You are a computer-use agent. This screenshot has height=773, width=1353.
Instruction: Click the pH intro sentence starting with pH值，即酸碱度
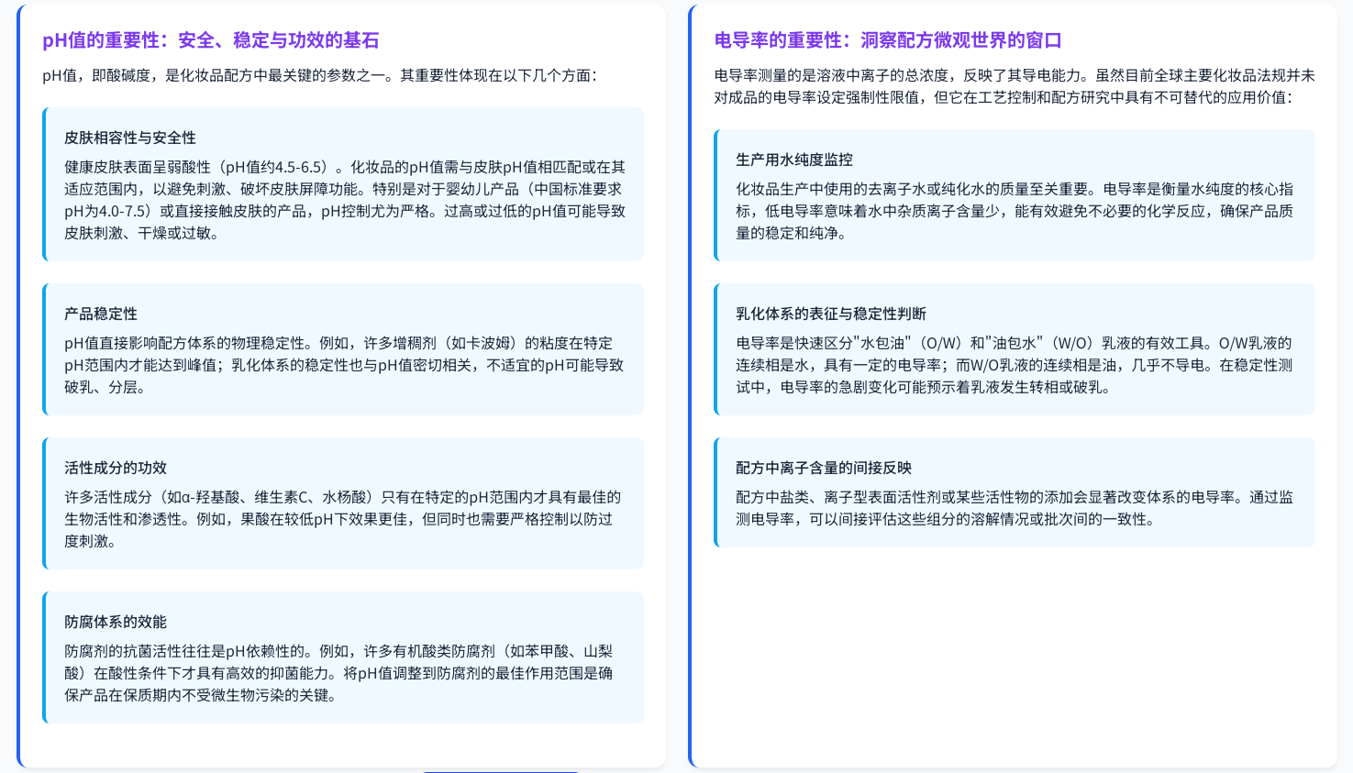click(319, 75)
